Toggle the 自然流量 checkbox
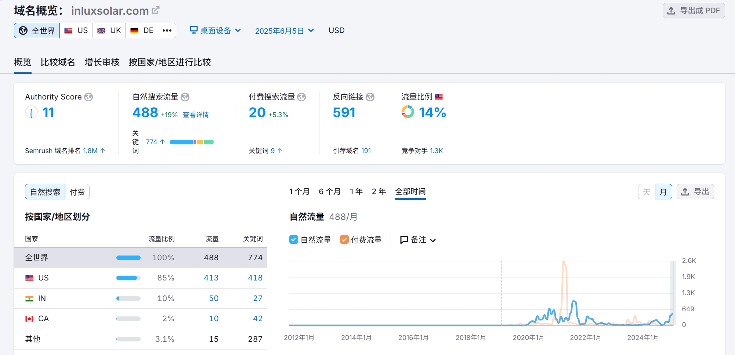 294,239
